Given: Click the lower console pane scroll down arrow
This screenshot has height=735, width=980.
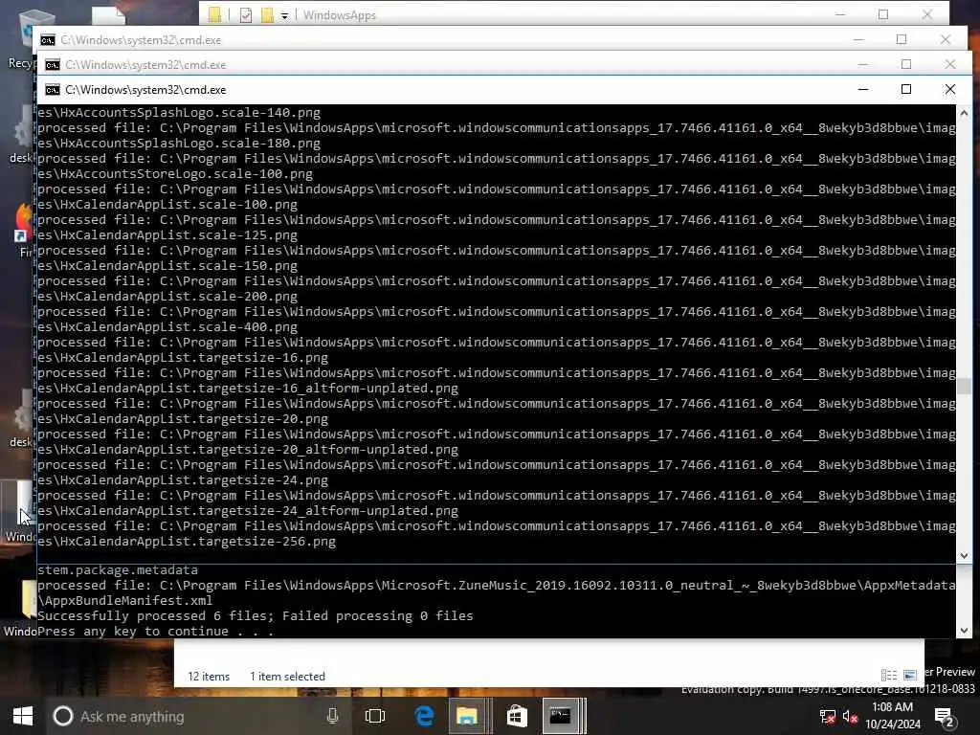Looking at the screenshot, I should (964, 631).
